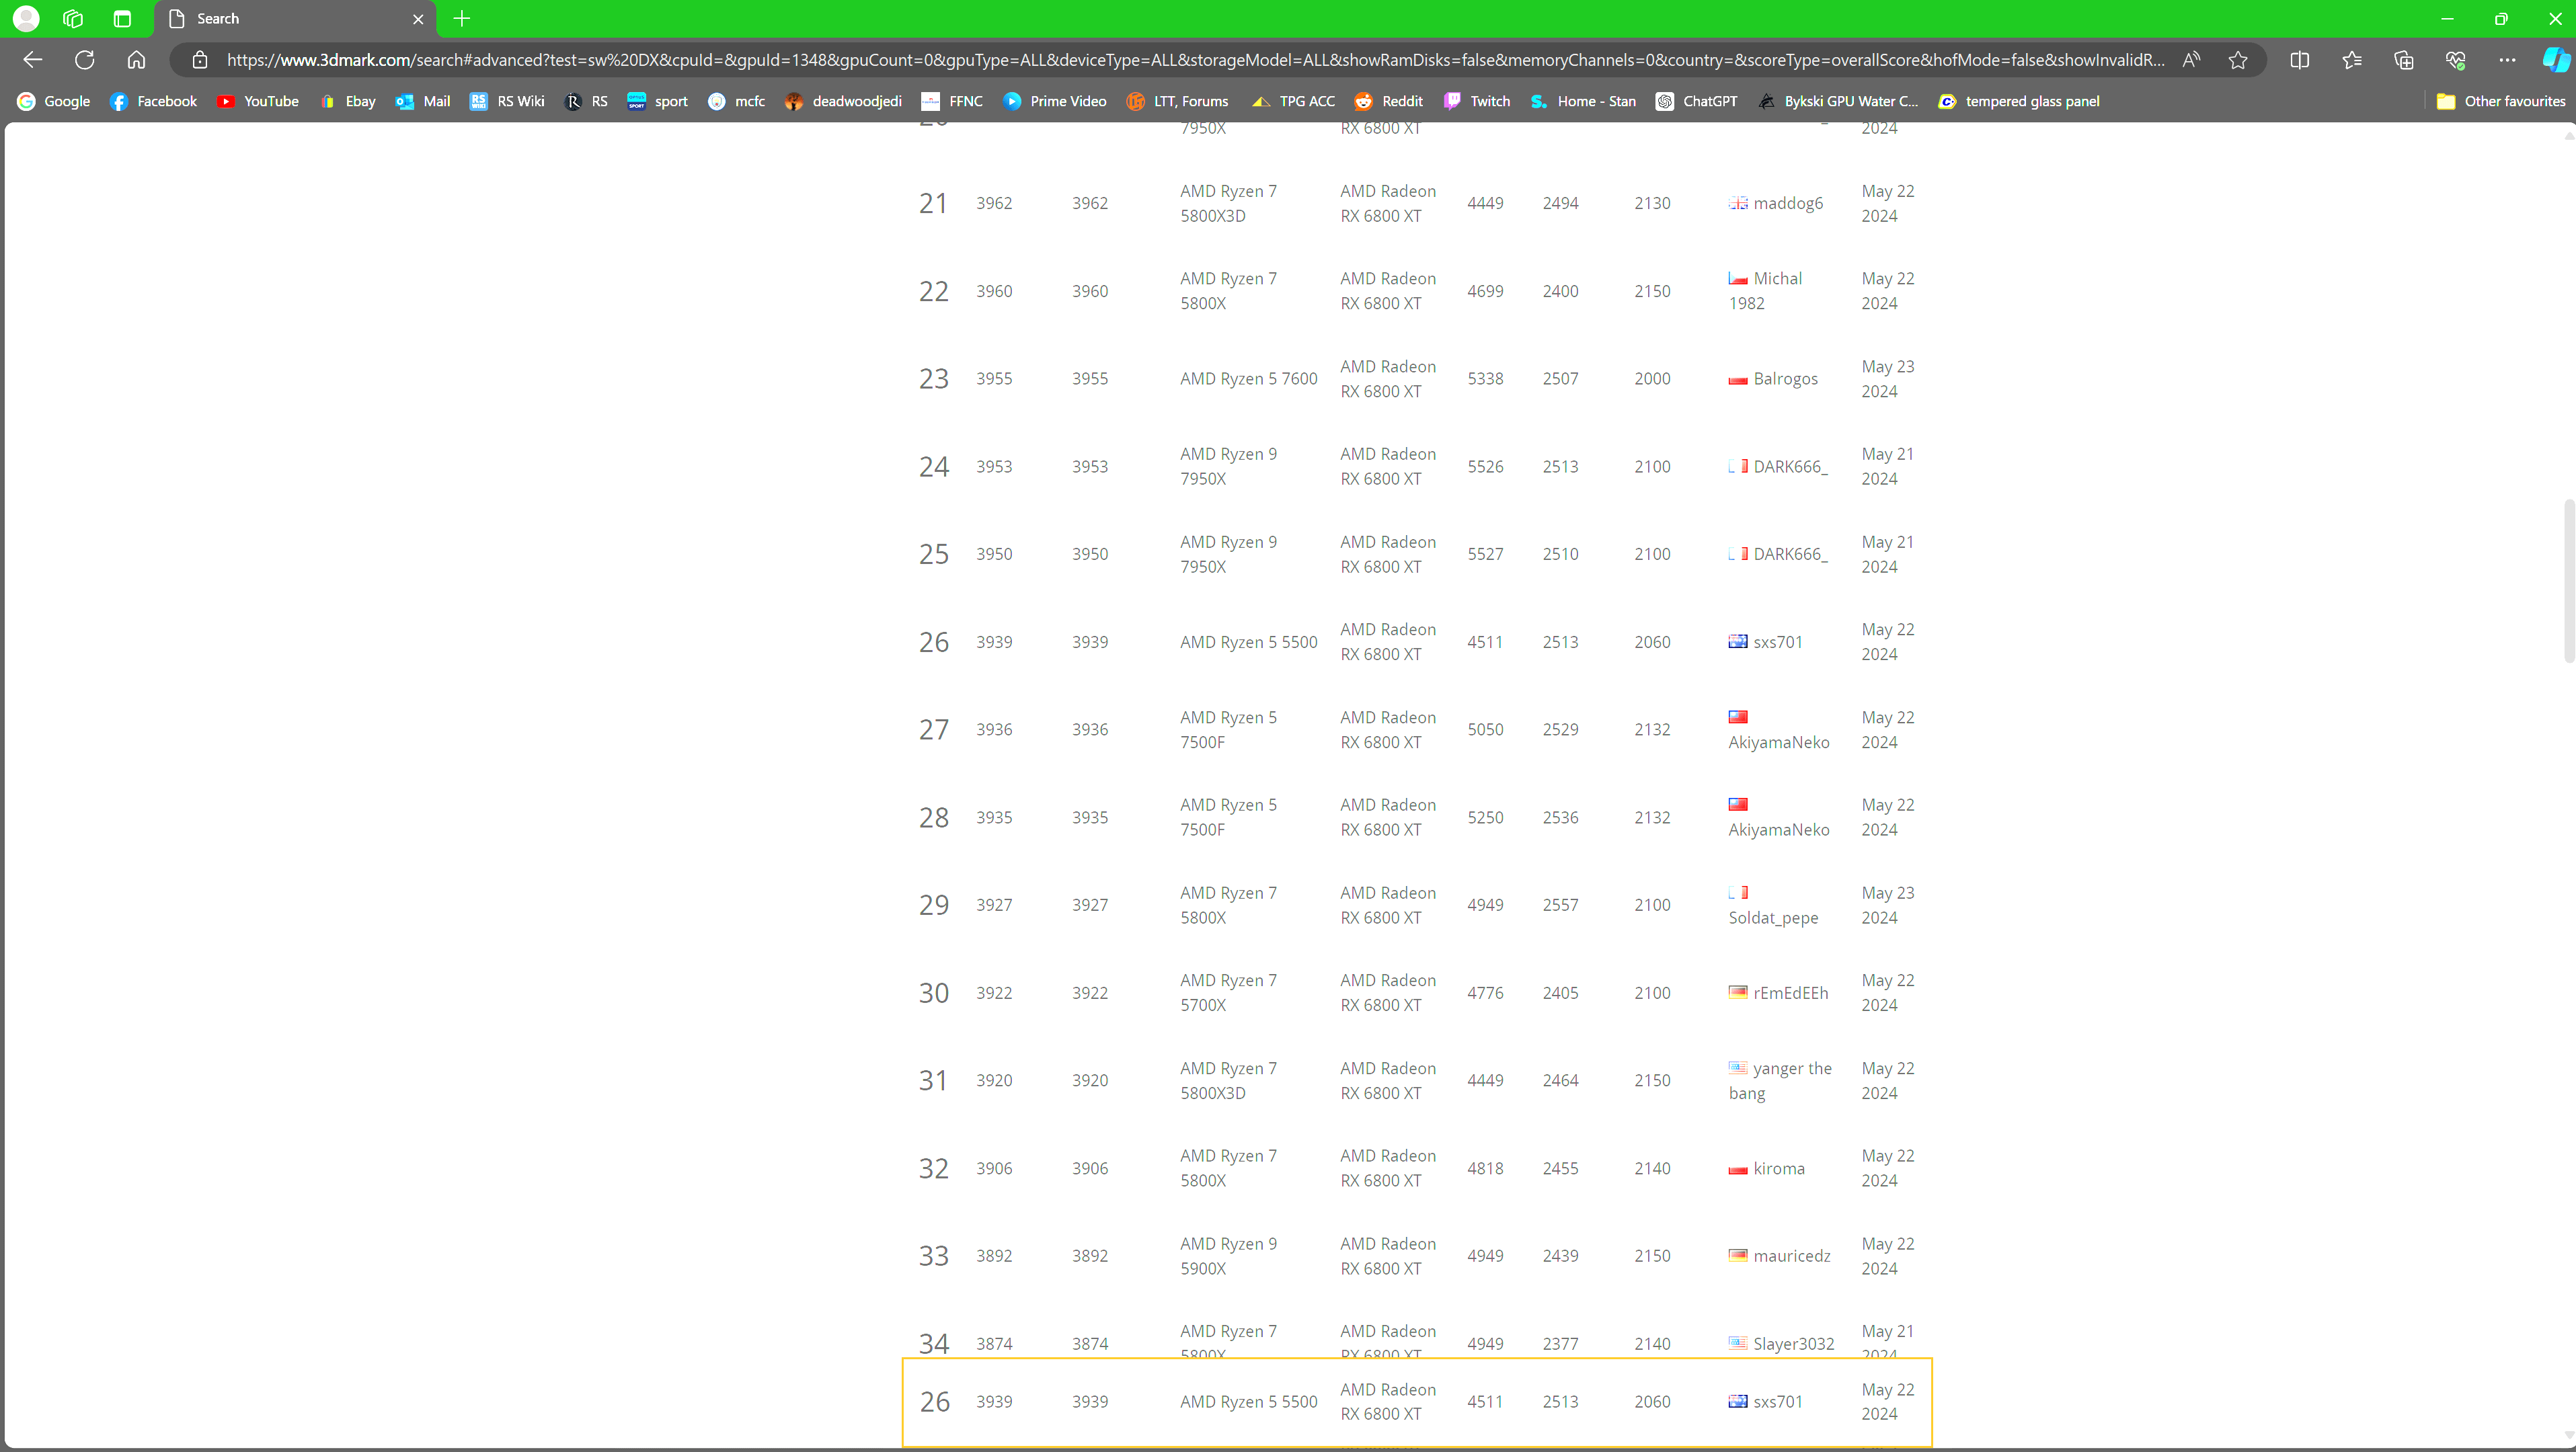Open the Reddit bookmark
This screenshot has height=1452, width=2576.
click(1389, 101)
